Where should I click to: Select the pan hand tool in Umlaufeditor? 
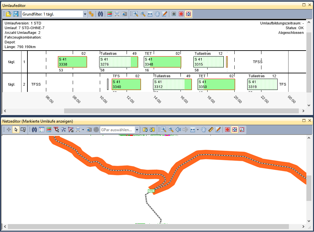(157, 14)
